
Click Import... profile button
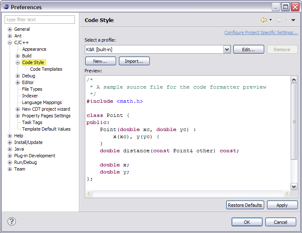pyautogui.click(x=134, y=61)
